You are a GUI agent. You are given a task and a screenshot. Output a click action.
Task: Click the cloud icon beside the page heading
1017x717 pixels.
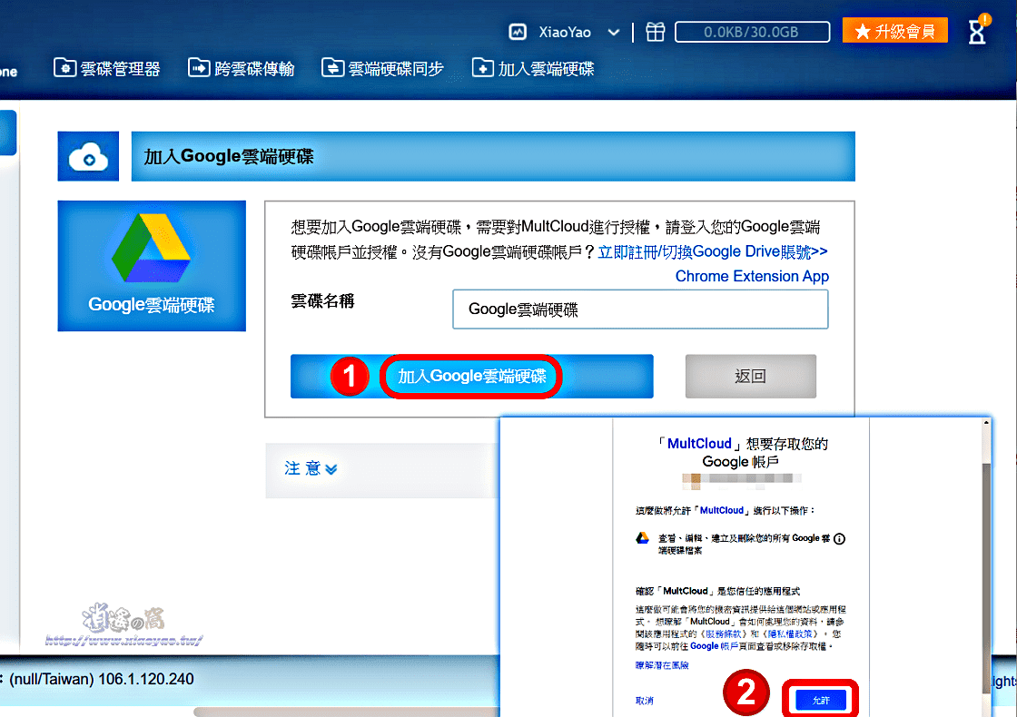[x=88, y=156]
